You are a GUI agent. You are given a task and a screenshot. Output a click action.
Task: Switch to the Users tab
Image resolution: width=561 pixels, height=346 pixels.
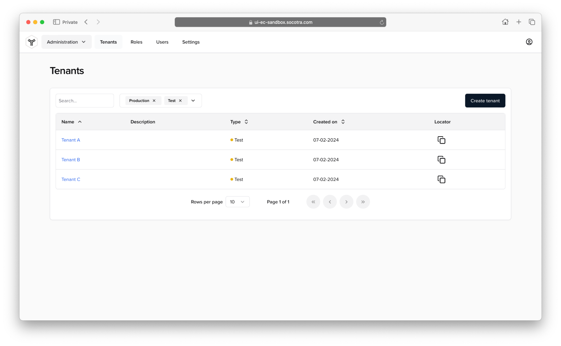click(162, 42)
